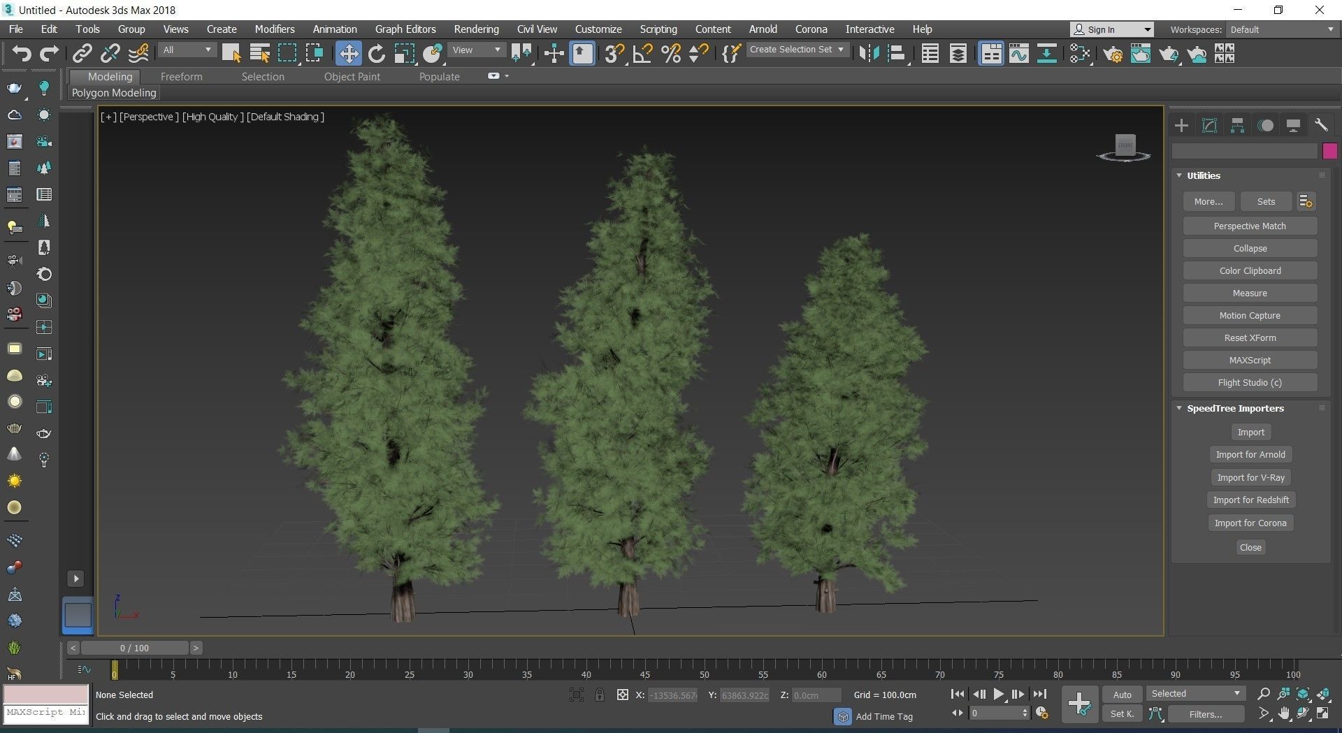Open the ribbon options dropdown arrow
The height and width of the screenshot is (733, 1342).
pyautogui.click(x=507, y=76)
